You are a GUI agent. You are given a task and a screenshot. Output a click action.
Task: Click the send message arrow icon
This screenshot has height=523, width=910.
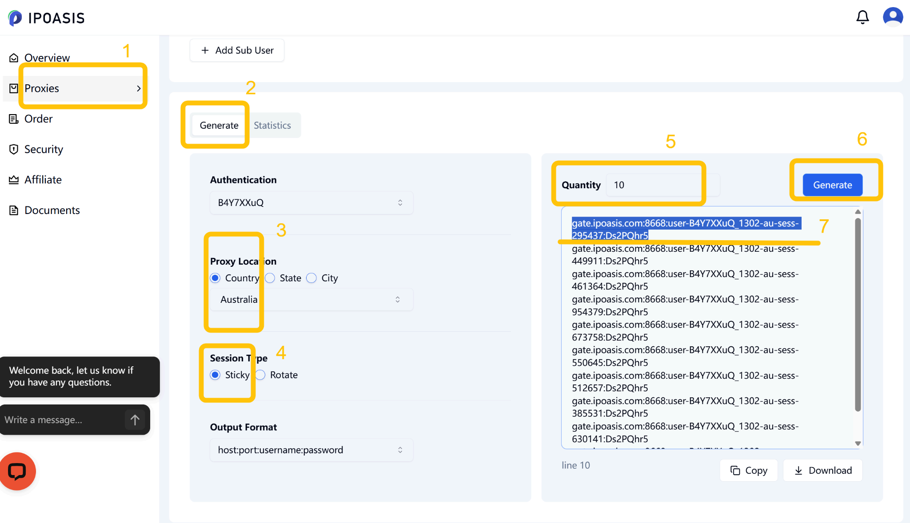tap(135, 420)
